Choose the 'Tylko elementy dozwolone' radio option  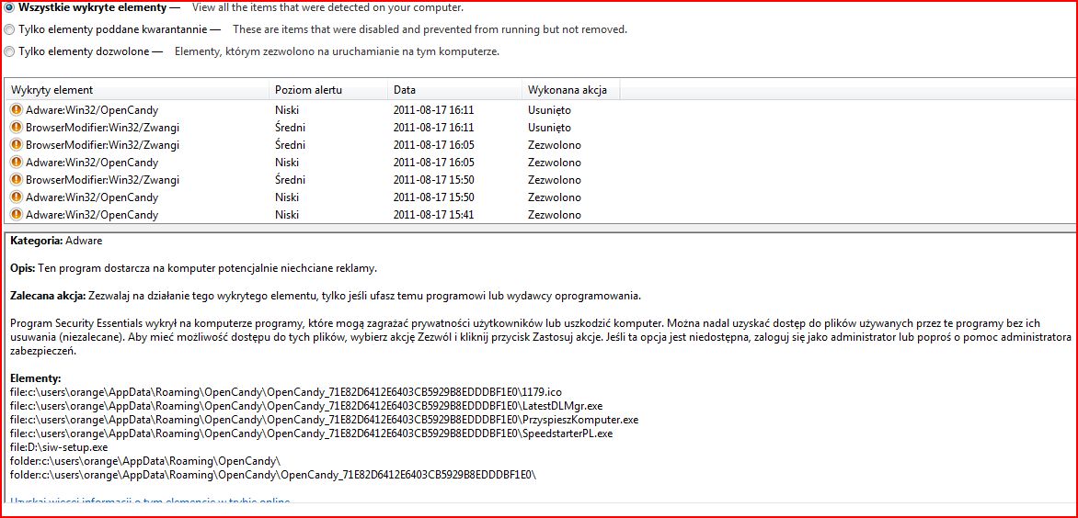tap(9, 51)
